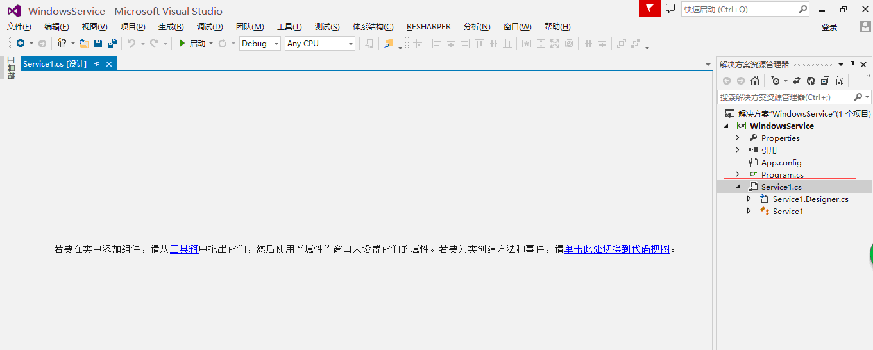Click the link to switch to code view
Viewport: 873px width, 350px height.
[x=617, y=249]
